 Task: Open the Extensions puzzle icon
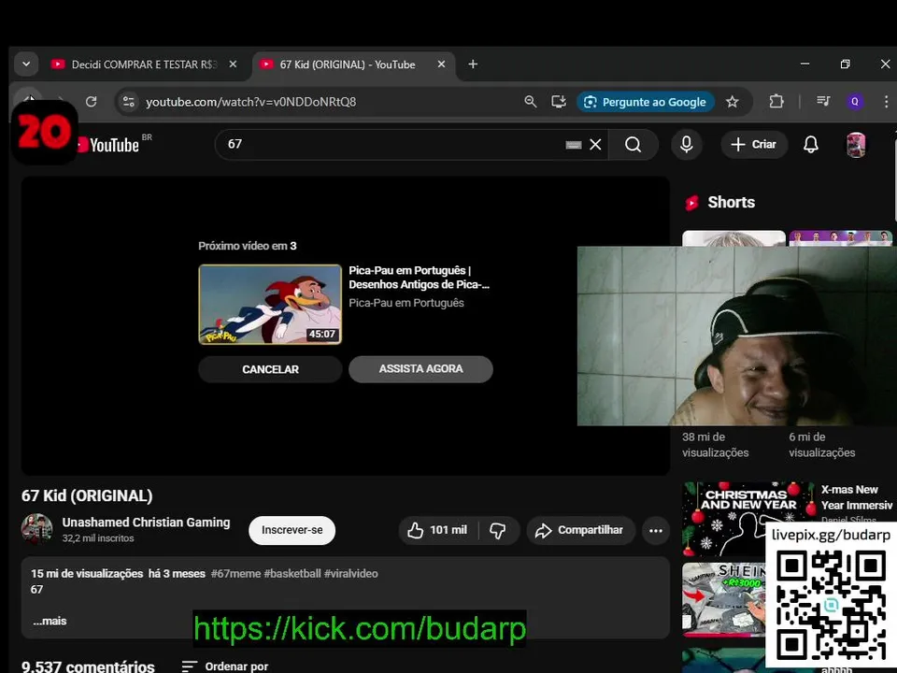pos(776,102)
